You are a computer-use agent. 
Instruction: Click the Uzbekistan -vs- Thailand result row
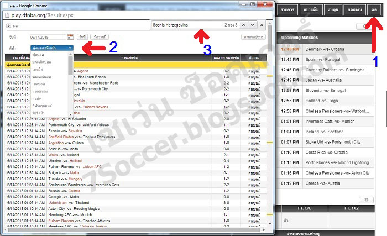(136, 203)
